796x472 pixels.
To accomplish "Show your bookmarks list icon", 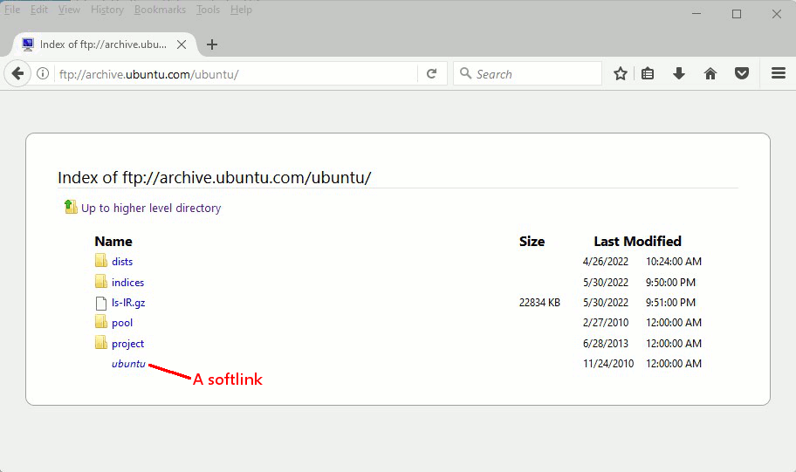I will point(648,73).
